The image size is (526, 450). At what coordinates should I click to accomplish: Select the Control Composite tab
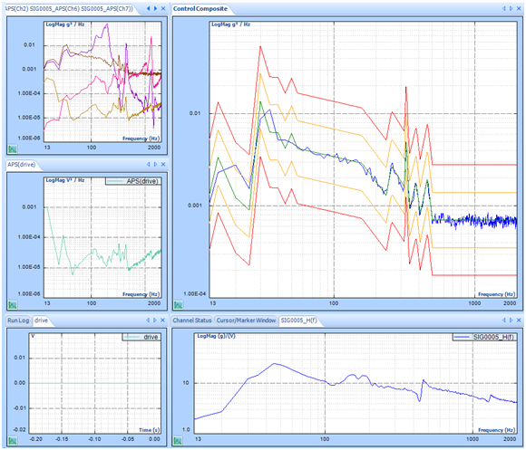[200, 9]
